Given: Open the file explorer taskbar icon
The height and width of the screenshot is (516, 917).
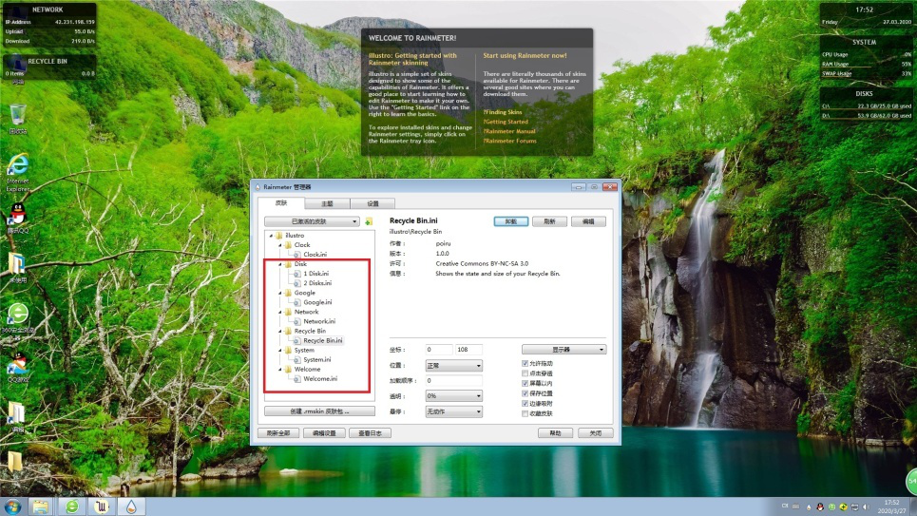Looking at the screenshot, I should (40, 506).
